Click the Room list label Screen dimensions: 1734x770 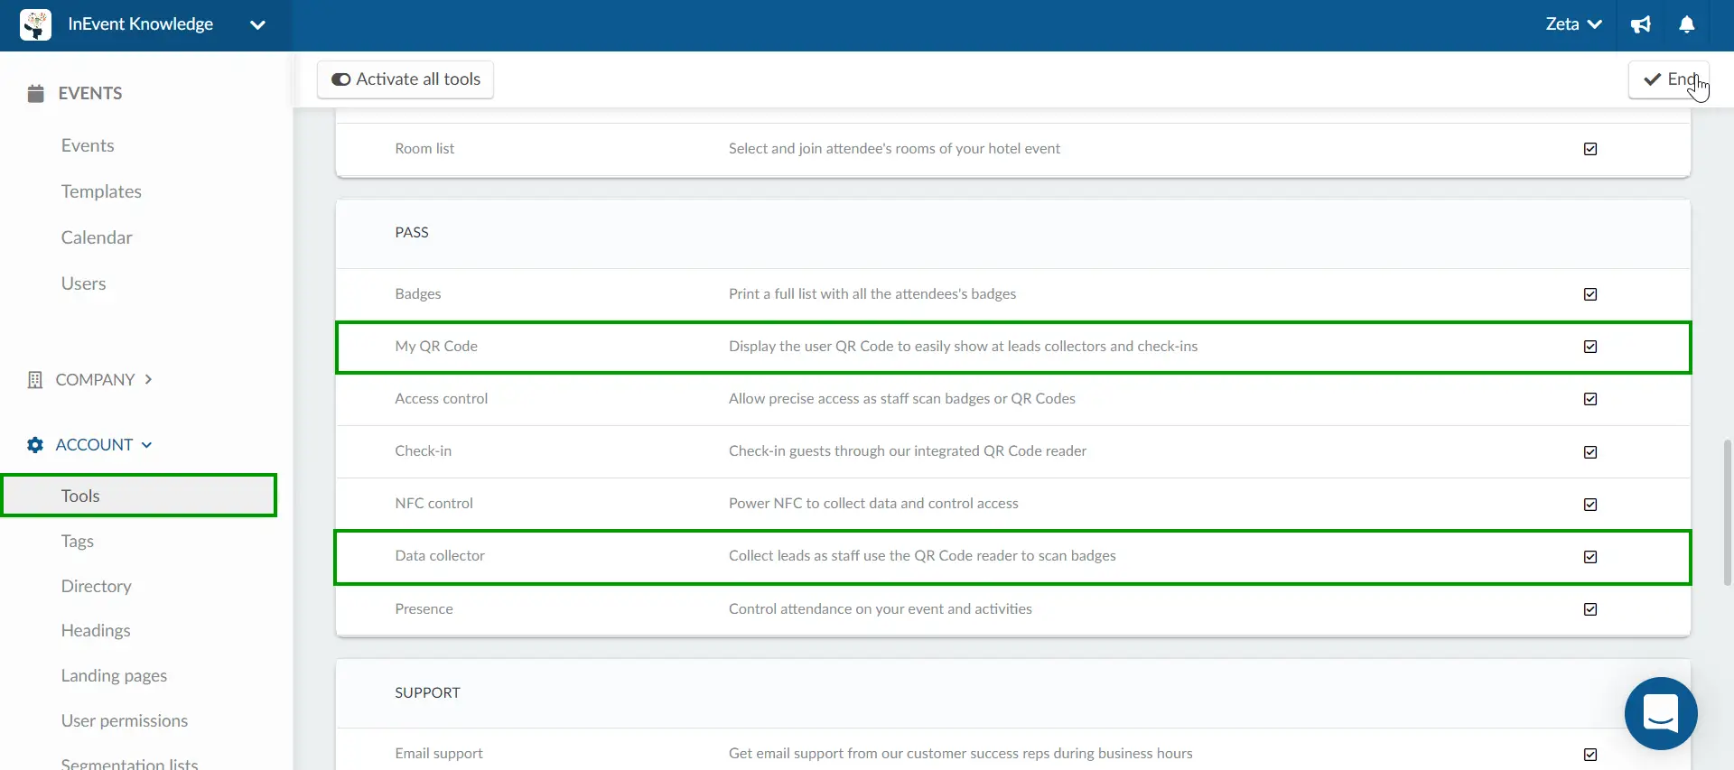point(424,148)
